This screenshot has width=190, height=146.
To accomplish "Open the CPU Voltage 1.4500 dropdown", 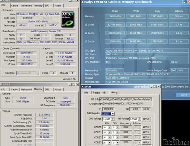I will (112, 119).
